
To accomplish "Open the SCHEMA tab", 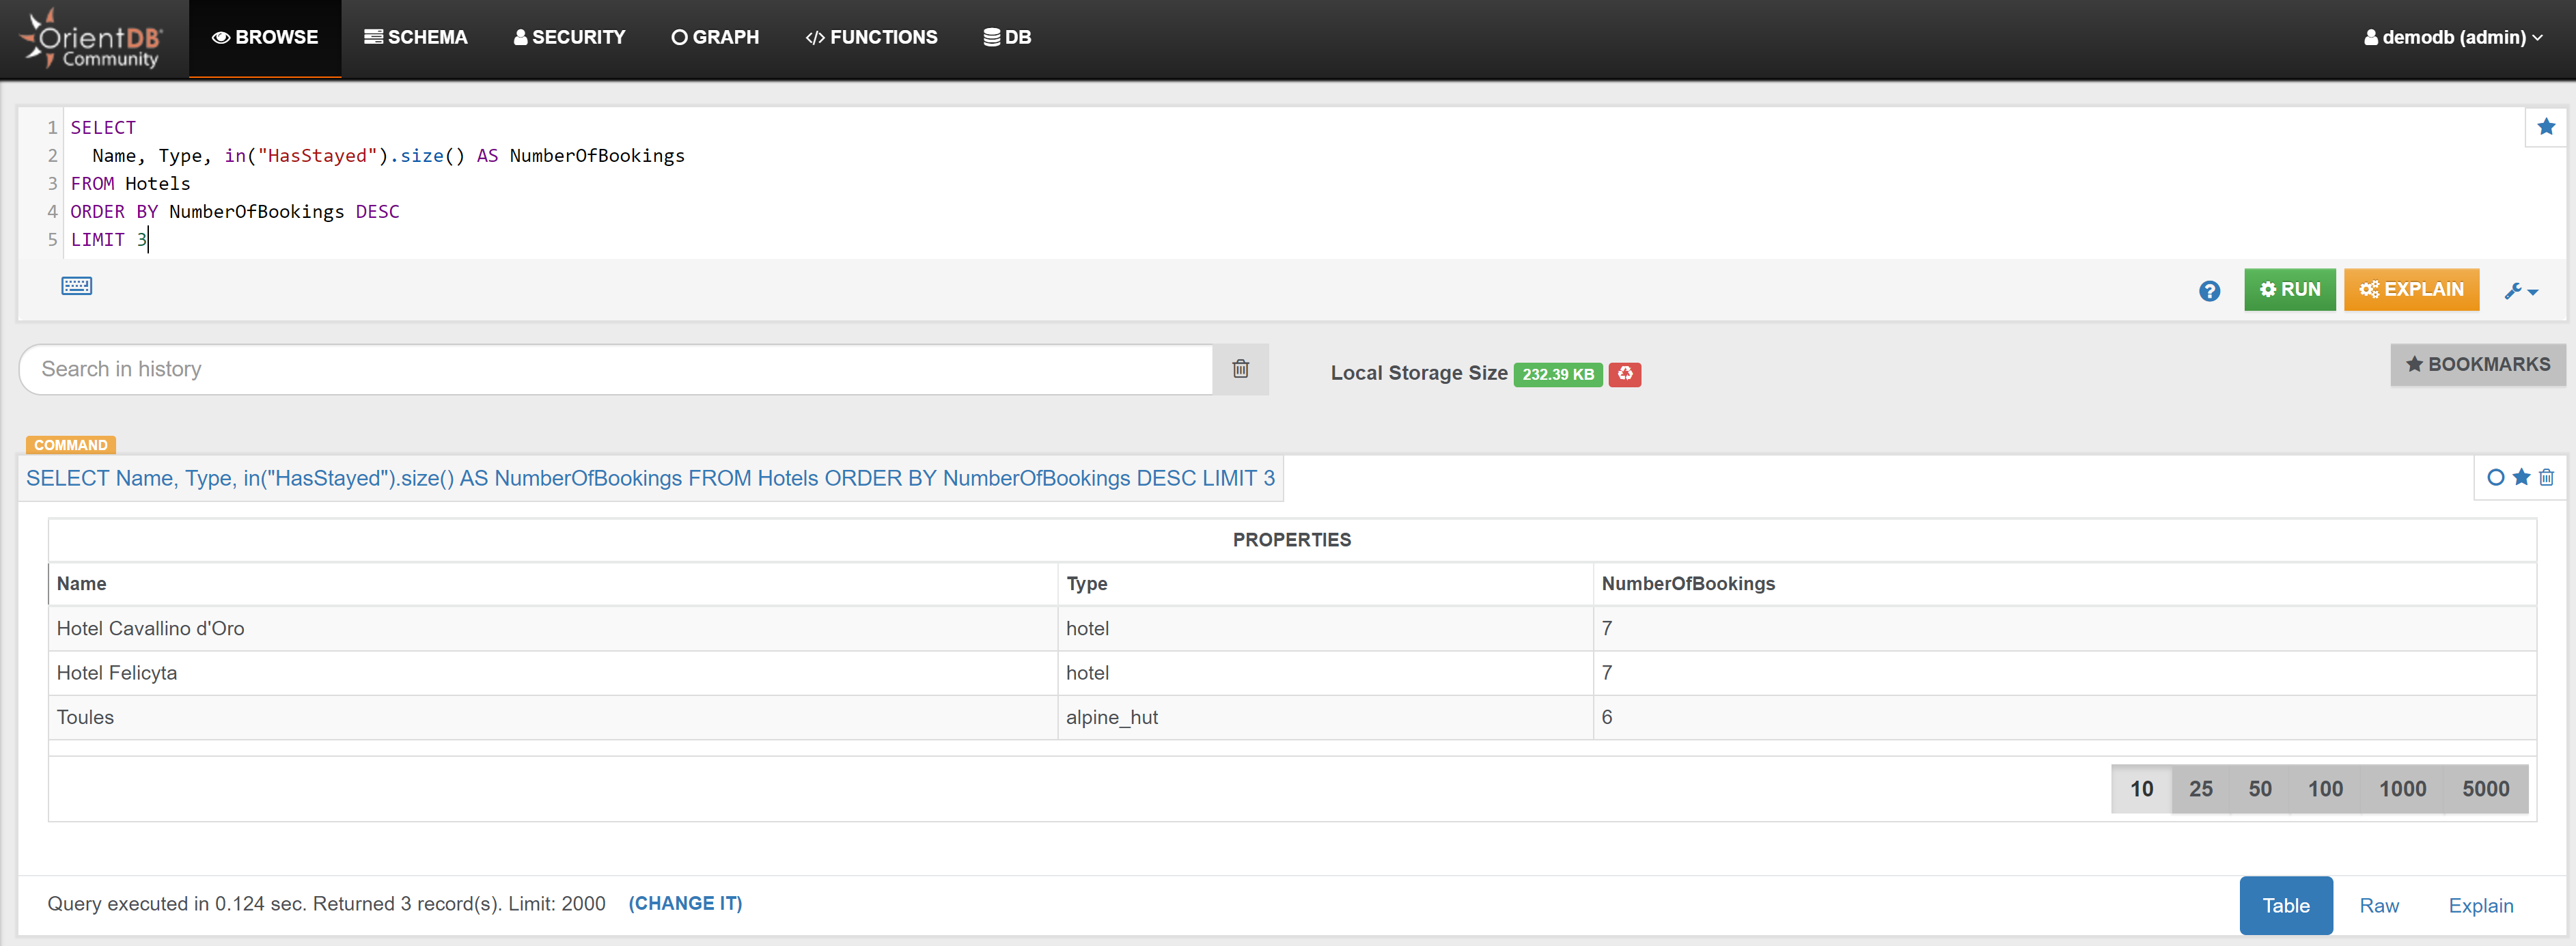I will point(416,38).
